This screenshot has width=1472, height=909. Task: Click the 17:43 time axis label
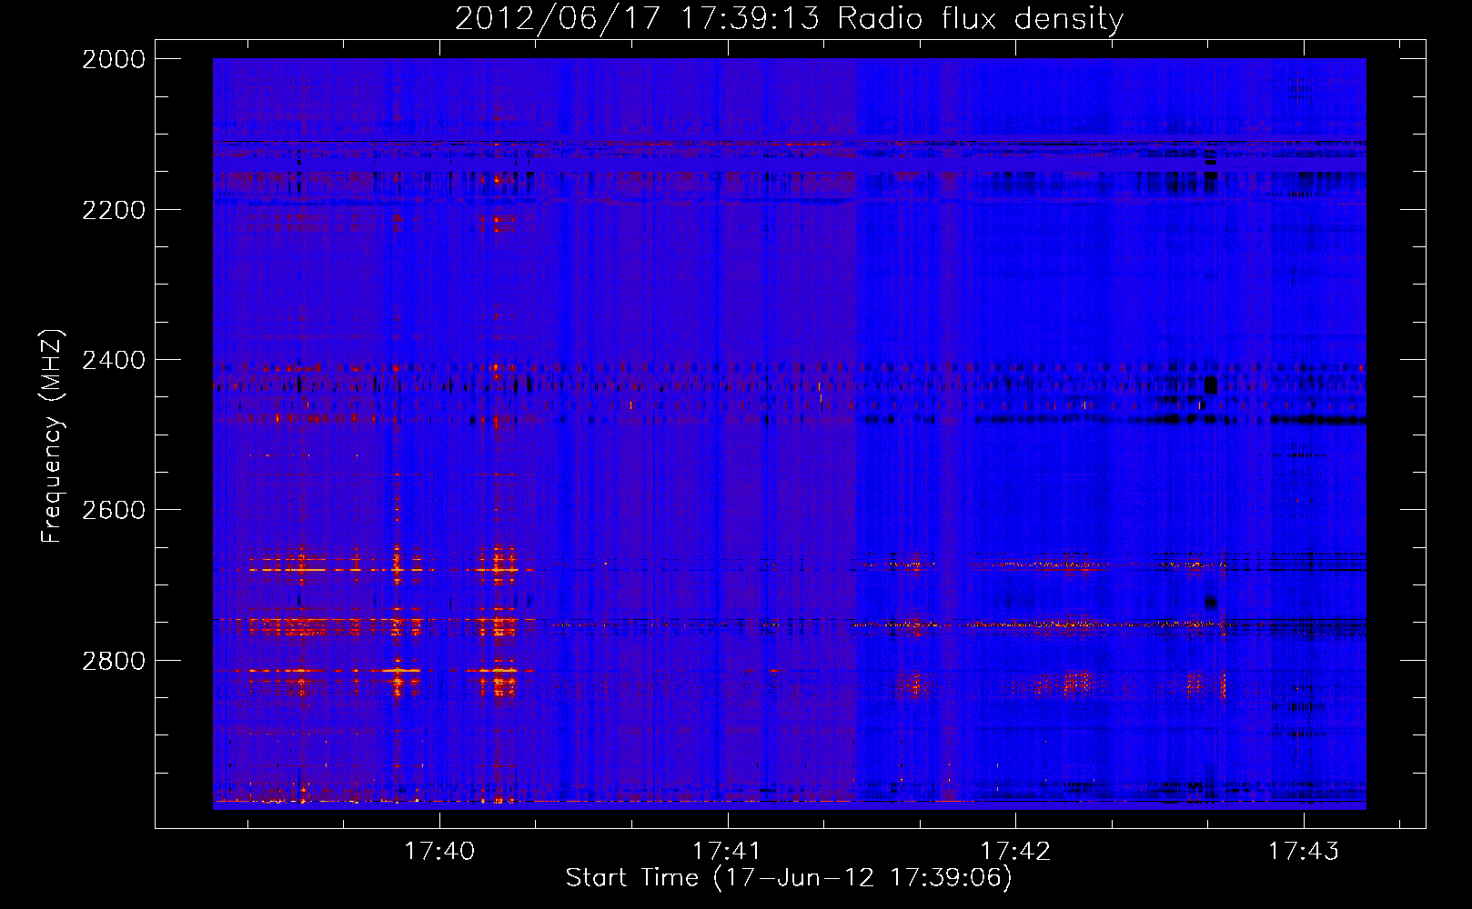pos(1304,851)
